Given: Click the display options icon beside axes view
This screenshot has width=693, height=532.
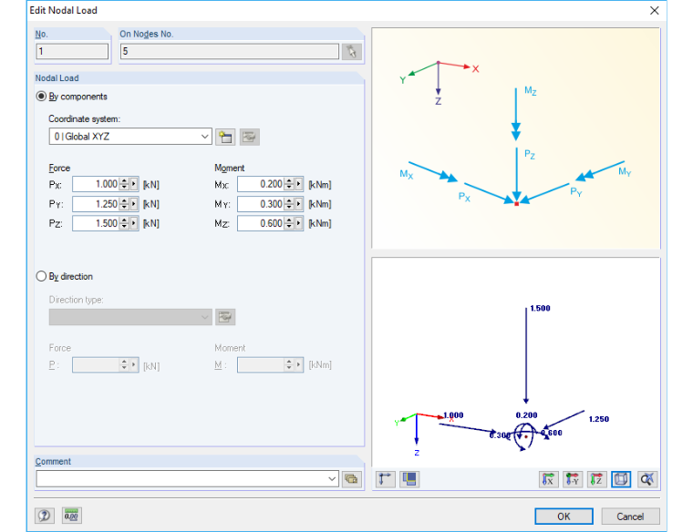Looking at the screenshot, I should point(409,479).
